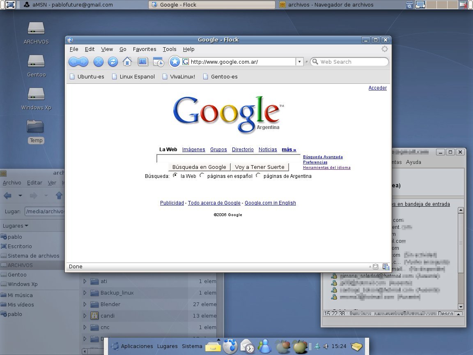473x355 pixels.
Task: Open the Imágenes link on Google
Action: [194, 150]
